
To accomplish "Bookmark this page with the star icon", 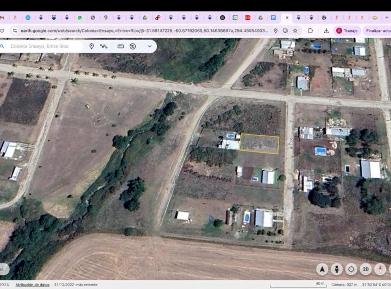I will tap(295, 30).
